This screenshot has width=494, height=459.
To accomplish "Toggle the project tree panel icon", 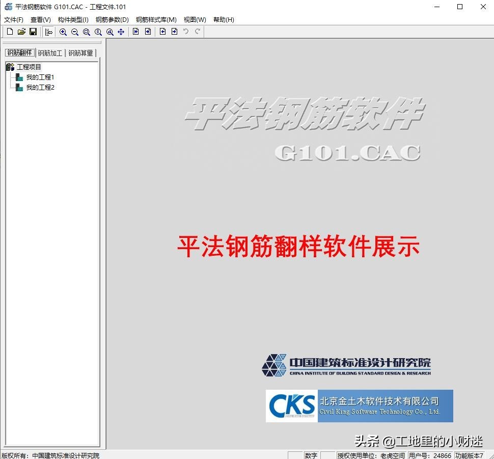I will tap(48, 32).
